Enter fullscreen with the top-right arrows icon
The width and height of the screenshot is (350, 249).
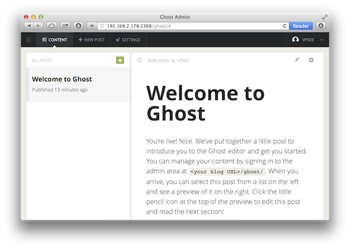point(325,17)
